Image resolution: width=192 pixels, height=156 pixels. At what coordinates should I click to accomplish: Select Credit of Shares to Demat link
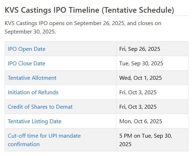click(x=40, y=107)
